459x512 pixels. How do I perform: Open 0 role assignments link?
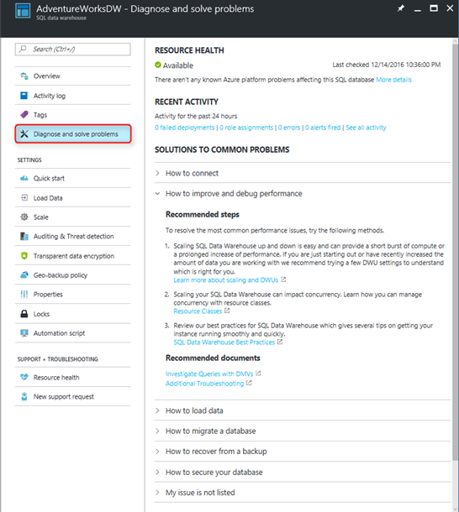246,128
